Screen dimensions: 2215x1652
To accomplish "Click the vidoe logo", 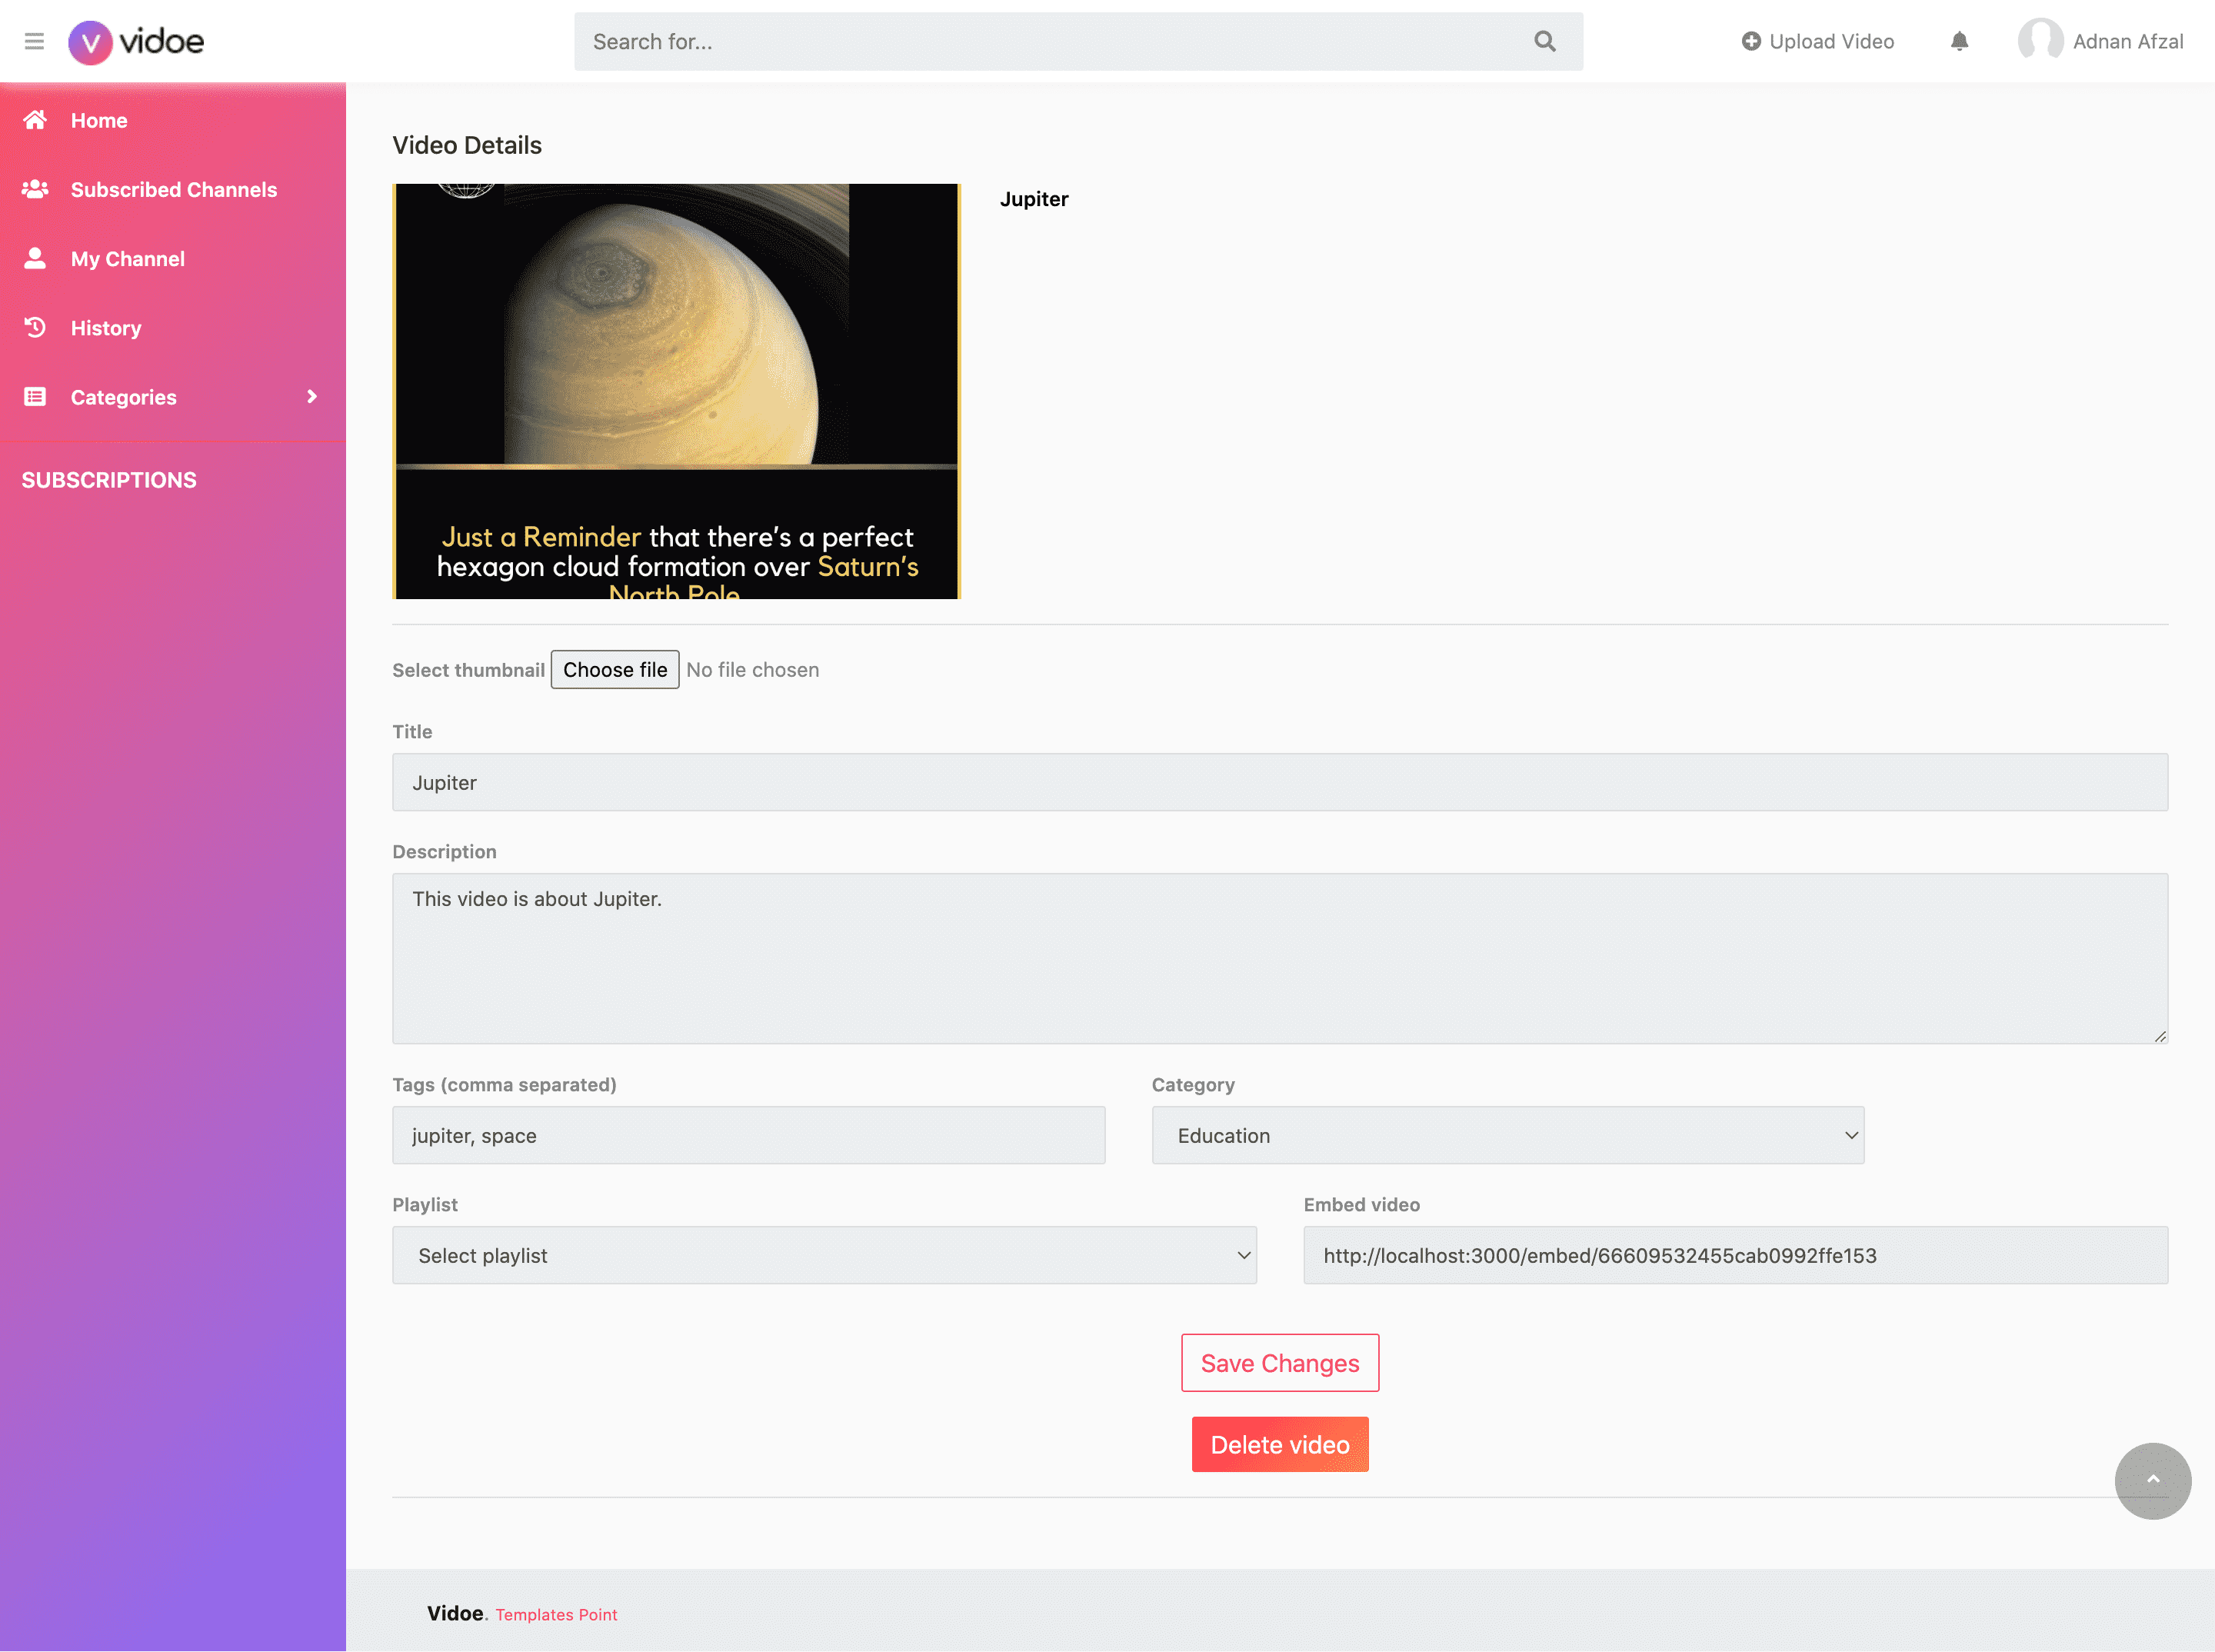I will 136,42.
